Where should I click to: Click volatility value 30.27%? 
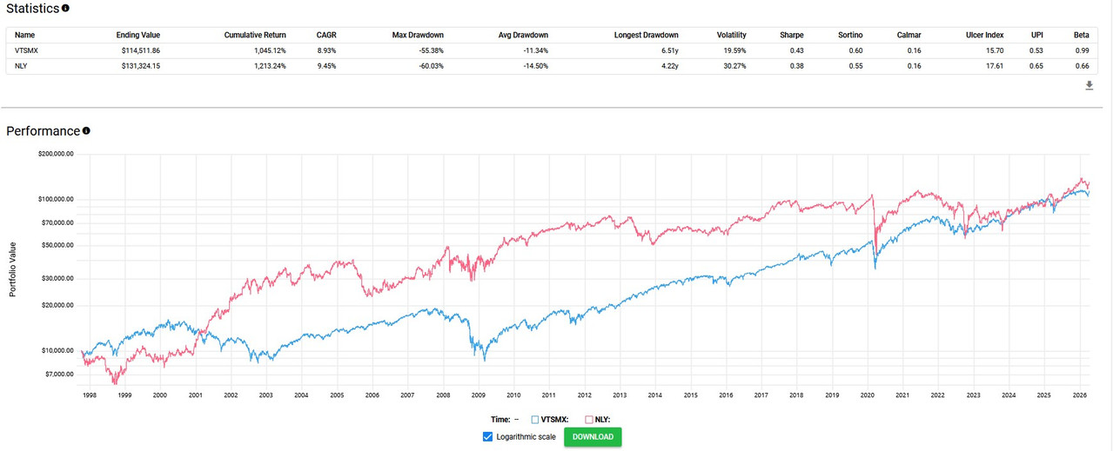734,66
